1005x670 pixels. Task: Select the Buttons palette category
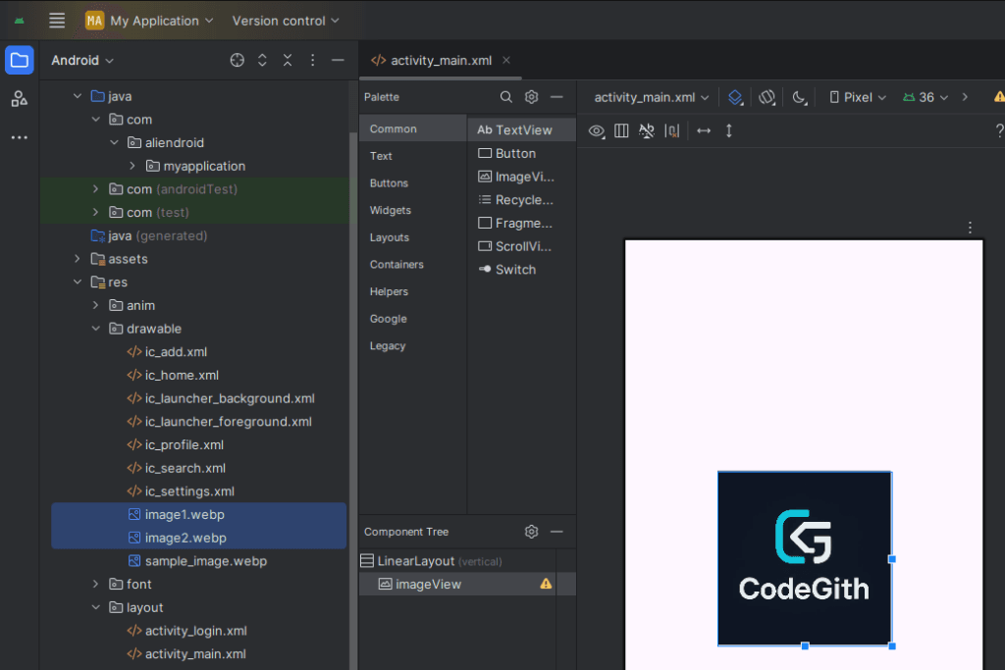[413, 183]
